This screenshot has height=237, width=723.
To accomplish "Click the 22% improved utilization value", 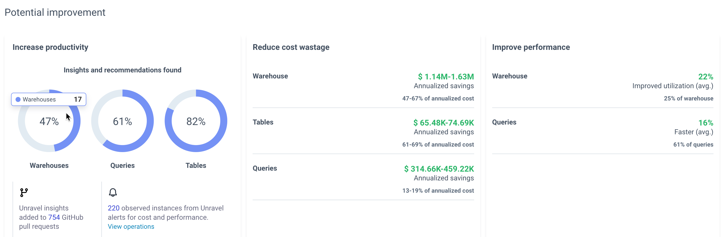I will [x=705, y=76].
